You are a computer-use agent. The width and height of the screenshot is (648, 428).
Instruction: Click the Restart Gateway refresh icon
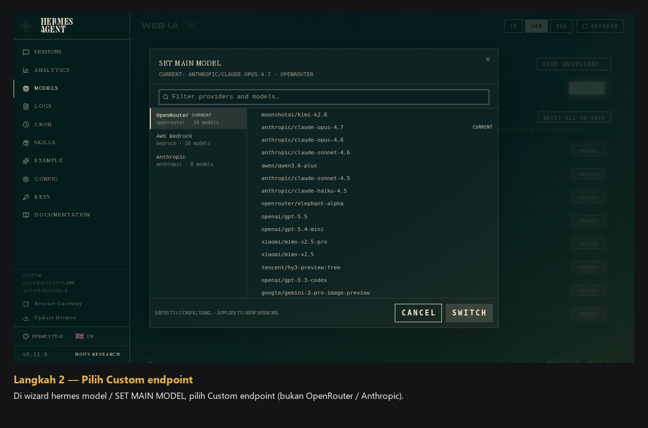(26, 304)
